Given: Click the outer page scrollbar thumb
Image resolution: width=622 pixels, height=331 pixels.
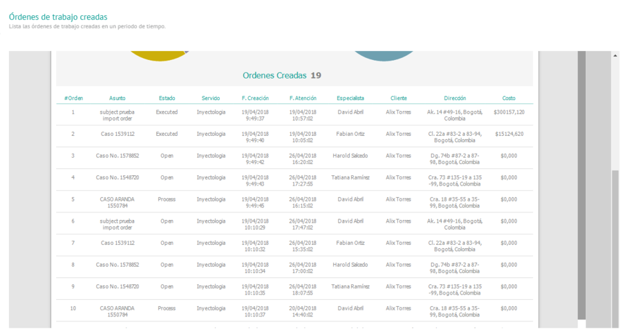Looking at the screenshot, I should [615, 249].
